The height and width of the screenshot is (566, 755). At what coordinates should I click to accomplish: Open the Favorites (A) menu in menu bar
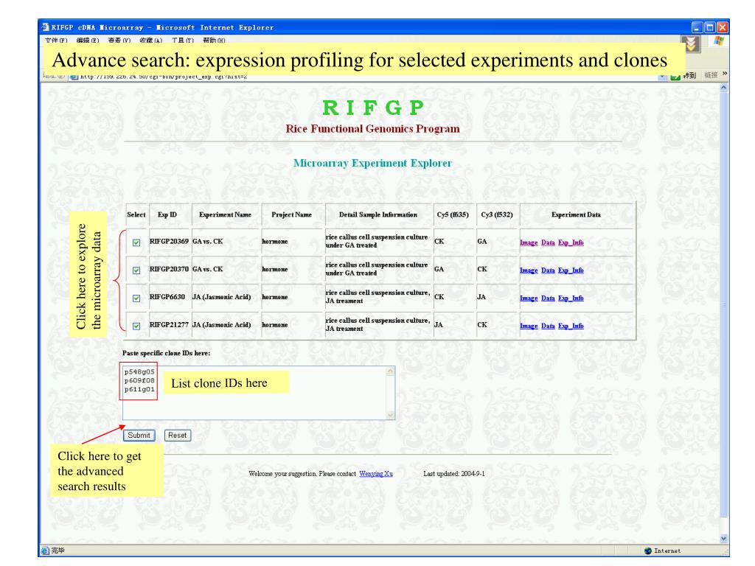tap(151, 41)
